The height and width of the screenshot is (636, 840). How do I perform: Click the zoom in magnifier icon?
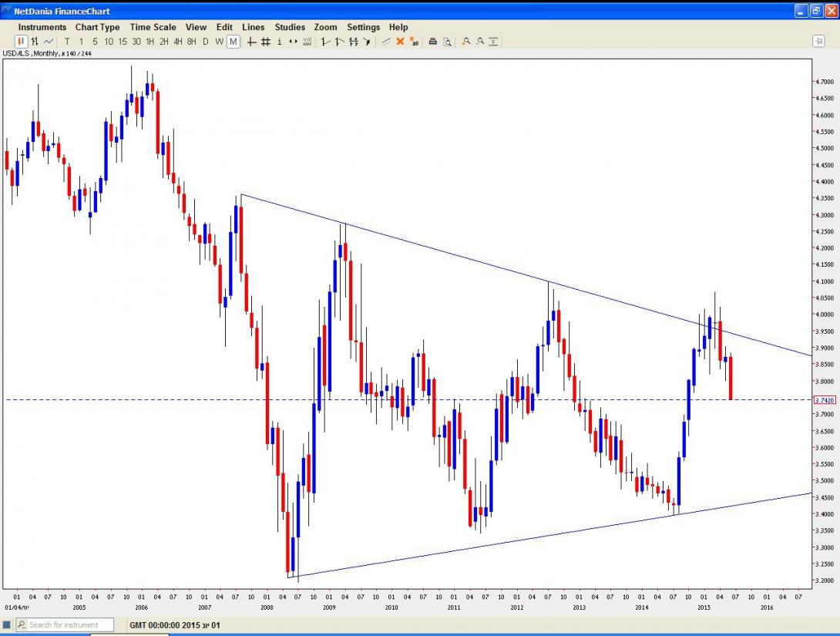466,42
